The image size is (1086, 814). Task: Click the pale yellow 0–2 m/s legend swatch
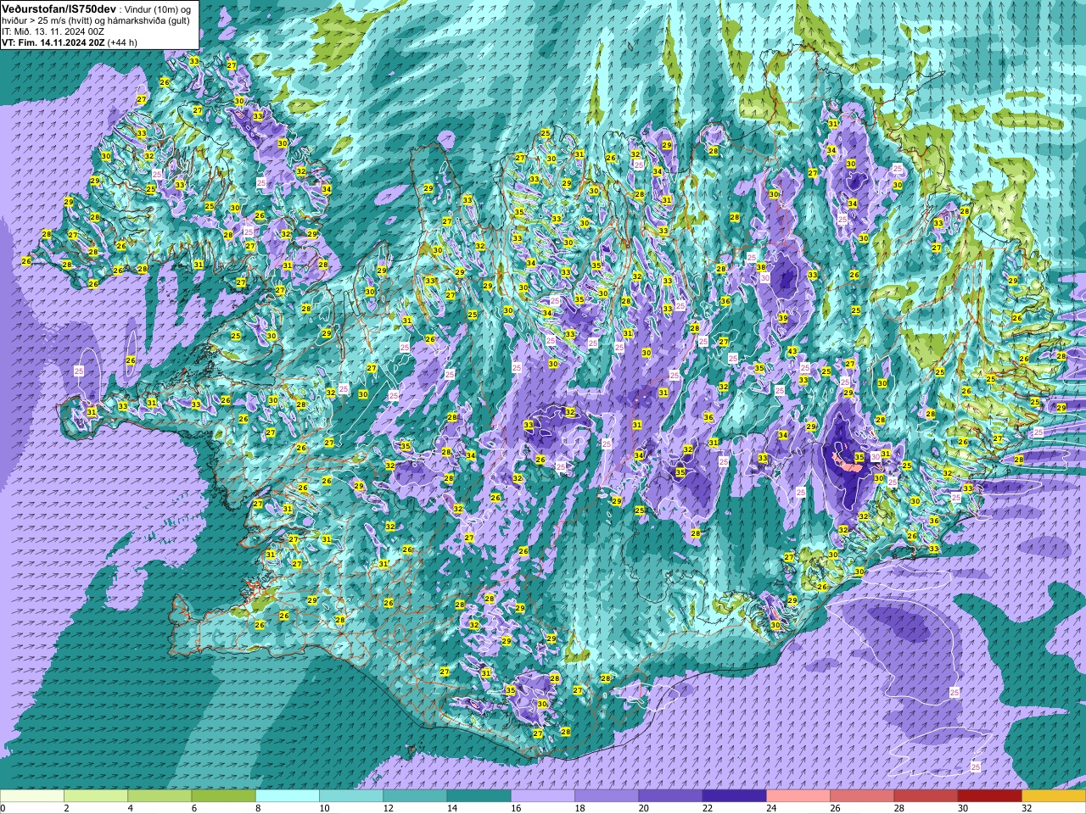tap(32, 796)
